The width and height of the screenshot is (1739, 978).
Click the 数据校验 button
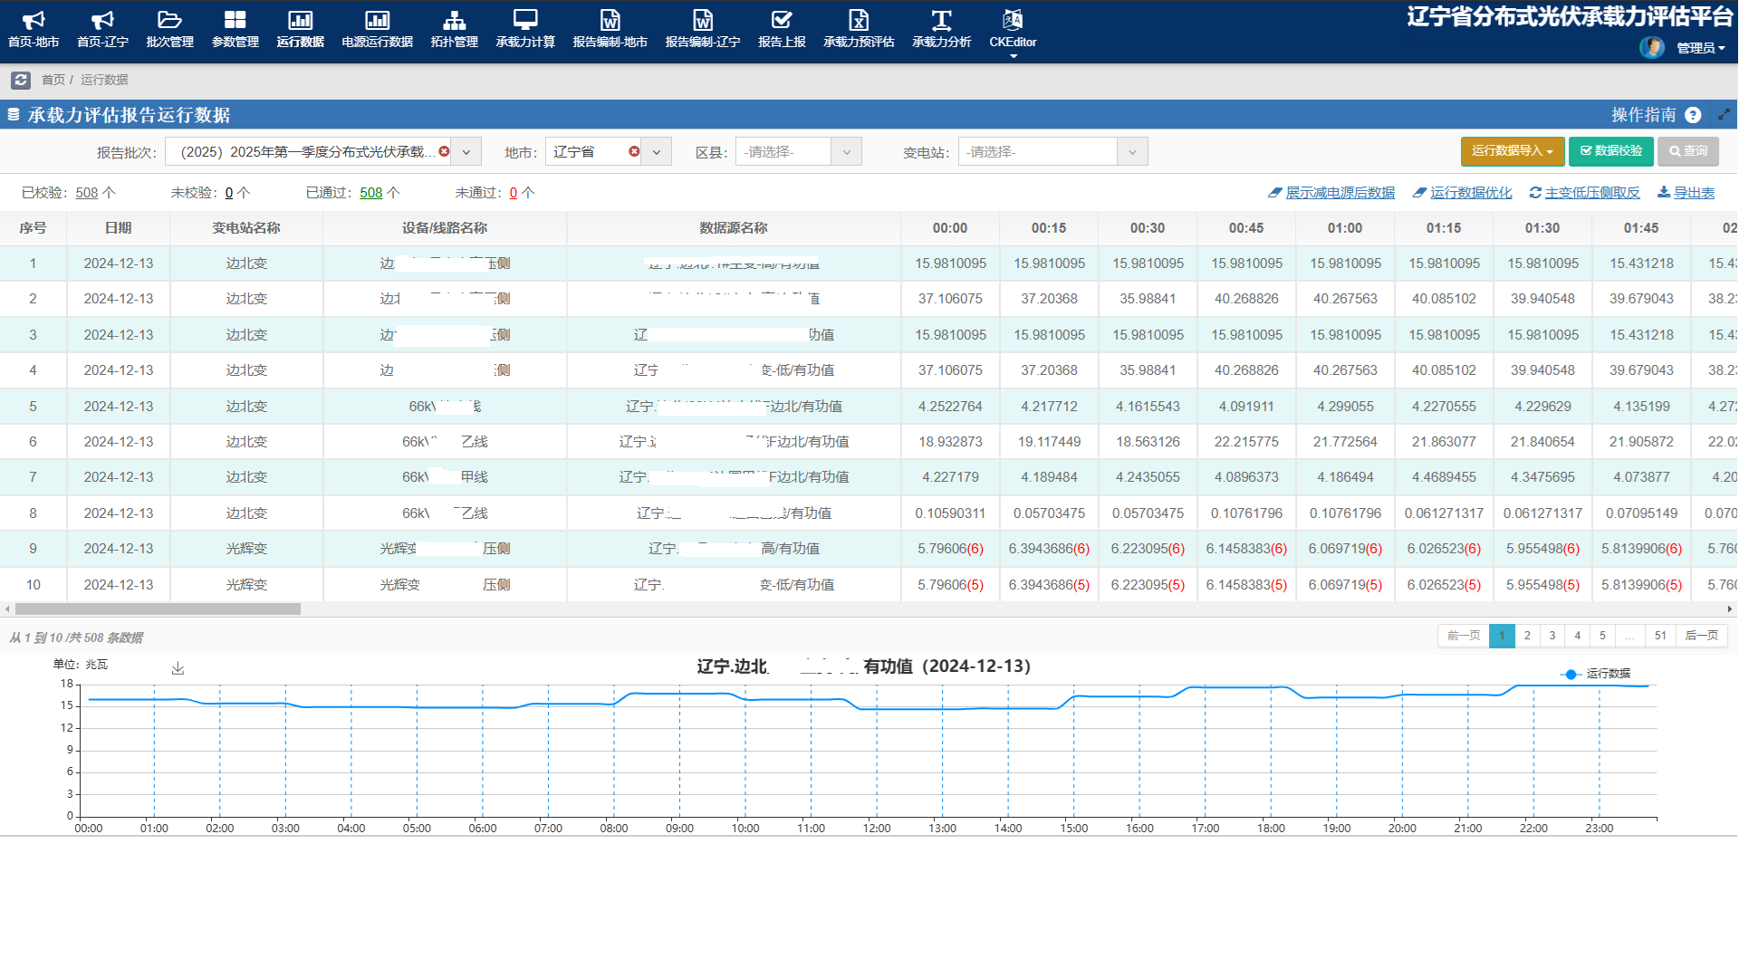pos(1611,151)
